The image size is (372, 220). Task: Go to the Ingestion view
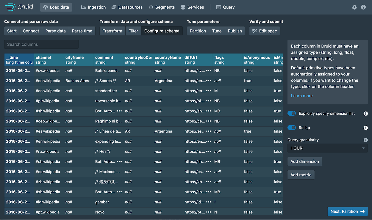93,7
